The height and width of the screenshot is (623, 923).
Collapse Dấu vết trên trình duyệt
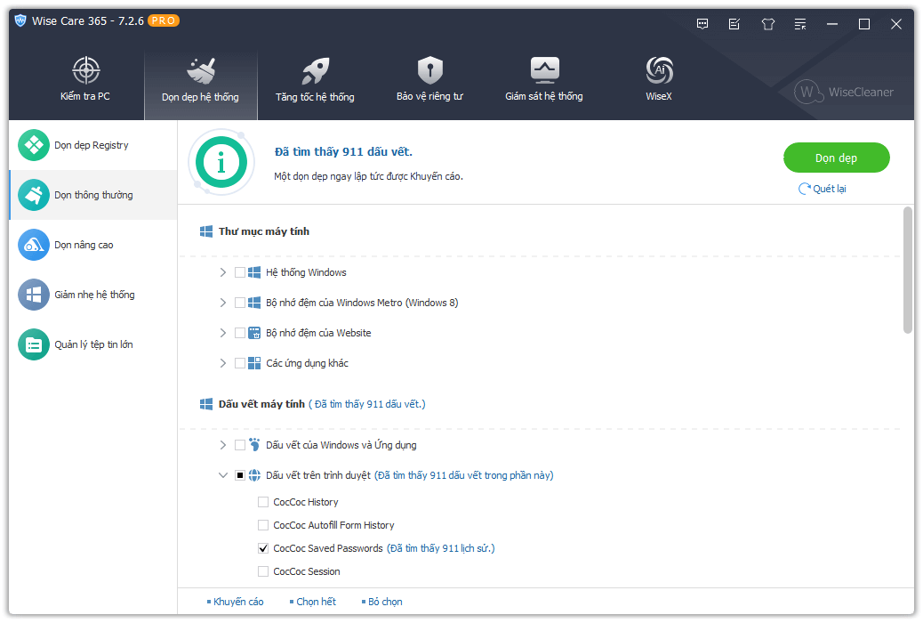click(x=223, y=475)
